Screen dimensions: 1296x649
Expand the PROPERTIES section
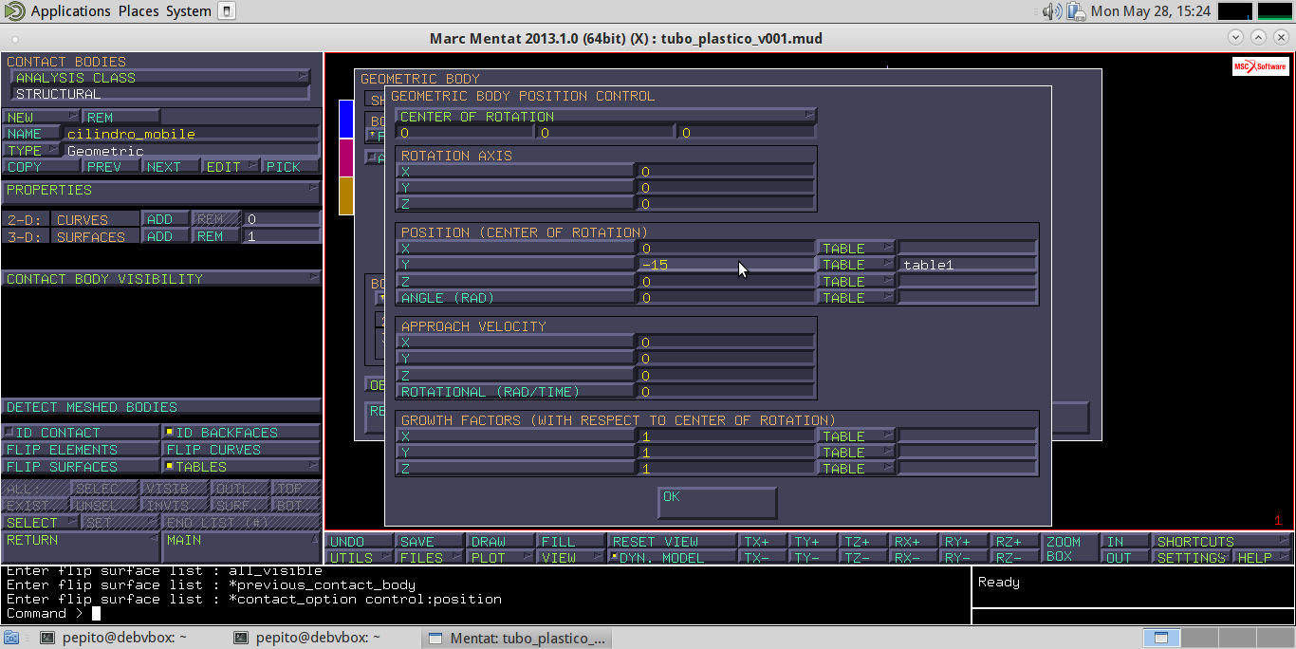[161, 191]
